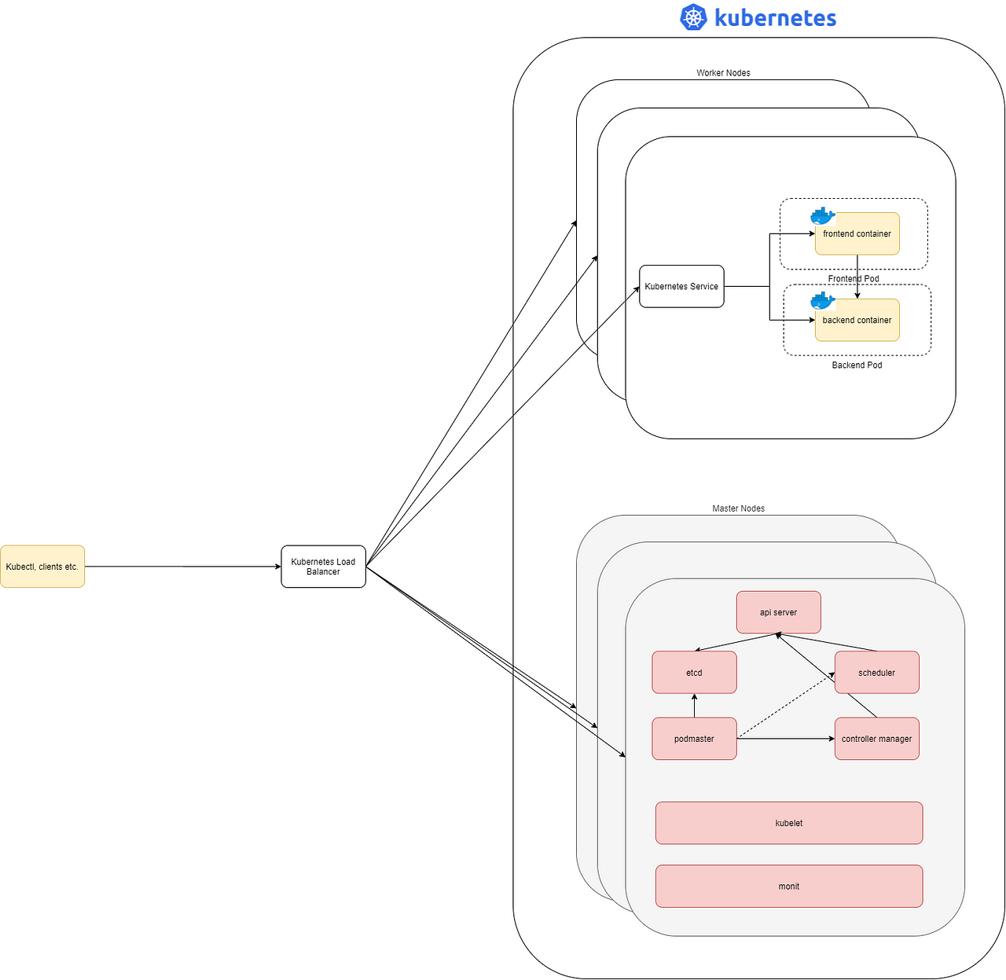
Task: Select the kubelet bar
Action: [x=789, y=823]
